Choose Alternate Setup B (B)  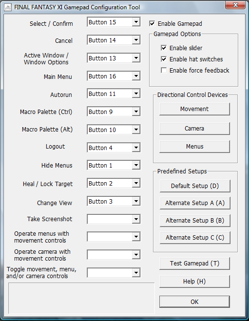pyautogui.click(x=195, y=221)
